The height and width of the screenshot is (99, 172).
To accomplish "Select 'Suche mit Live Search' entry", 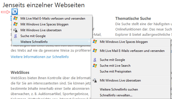I will [131, 66].
